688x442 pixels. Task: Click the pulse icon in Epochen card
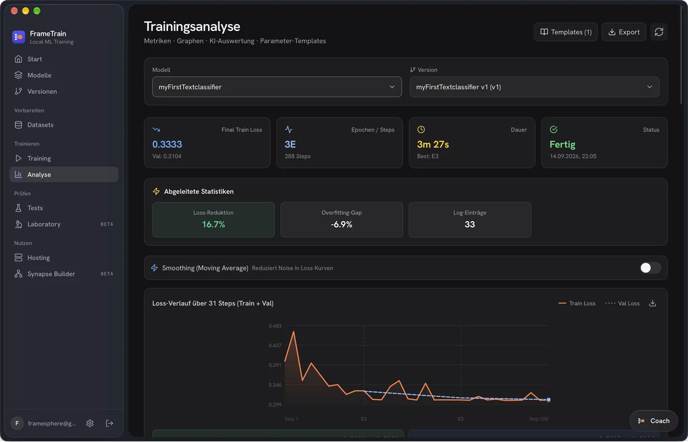pyautogui.click(x=288, y=130)
